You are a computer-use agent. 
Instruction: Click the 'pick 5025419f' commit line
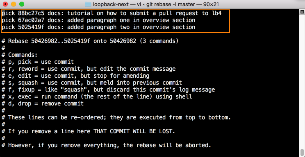pos(98,27)
